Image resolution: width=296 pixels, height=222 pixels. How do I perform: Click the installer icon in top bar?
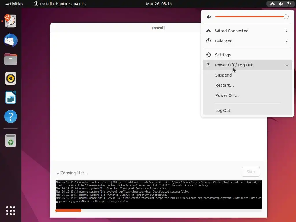point(36,4)
